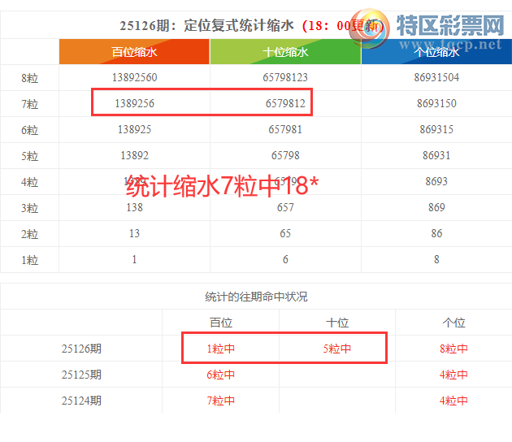Click cell value 86931504
The width and height of the screenshot is (512, 442).
point(436,77)
